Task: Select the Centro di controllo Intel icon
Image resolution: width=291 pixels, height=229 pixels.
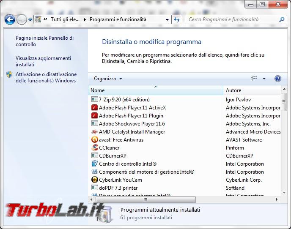Action: click(94, 164)
